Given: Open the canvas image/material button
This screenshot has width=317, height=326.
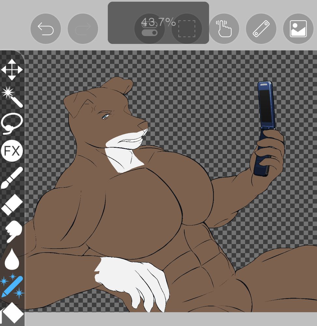Looking at the screenshot, I should click(x=298, y=29).
